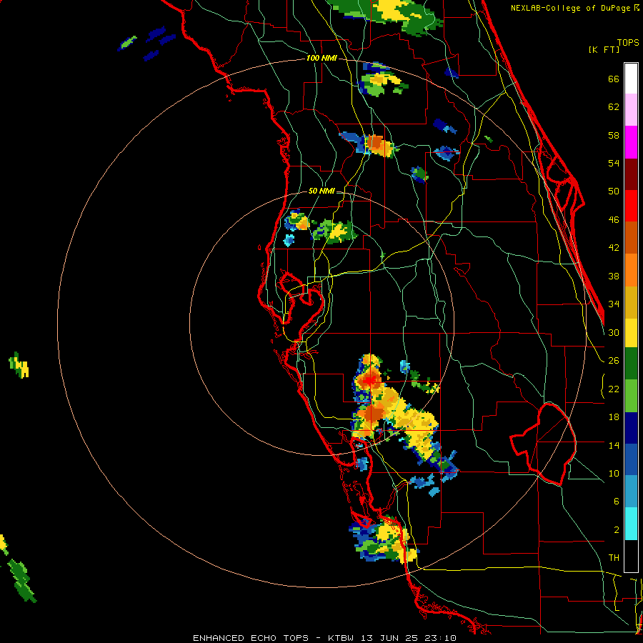643x643 pixels.
Task: Click the TOPS legend title
Action: [x=628, y=42]
